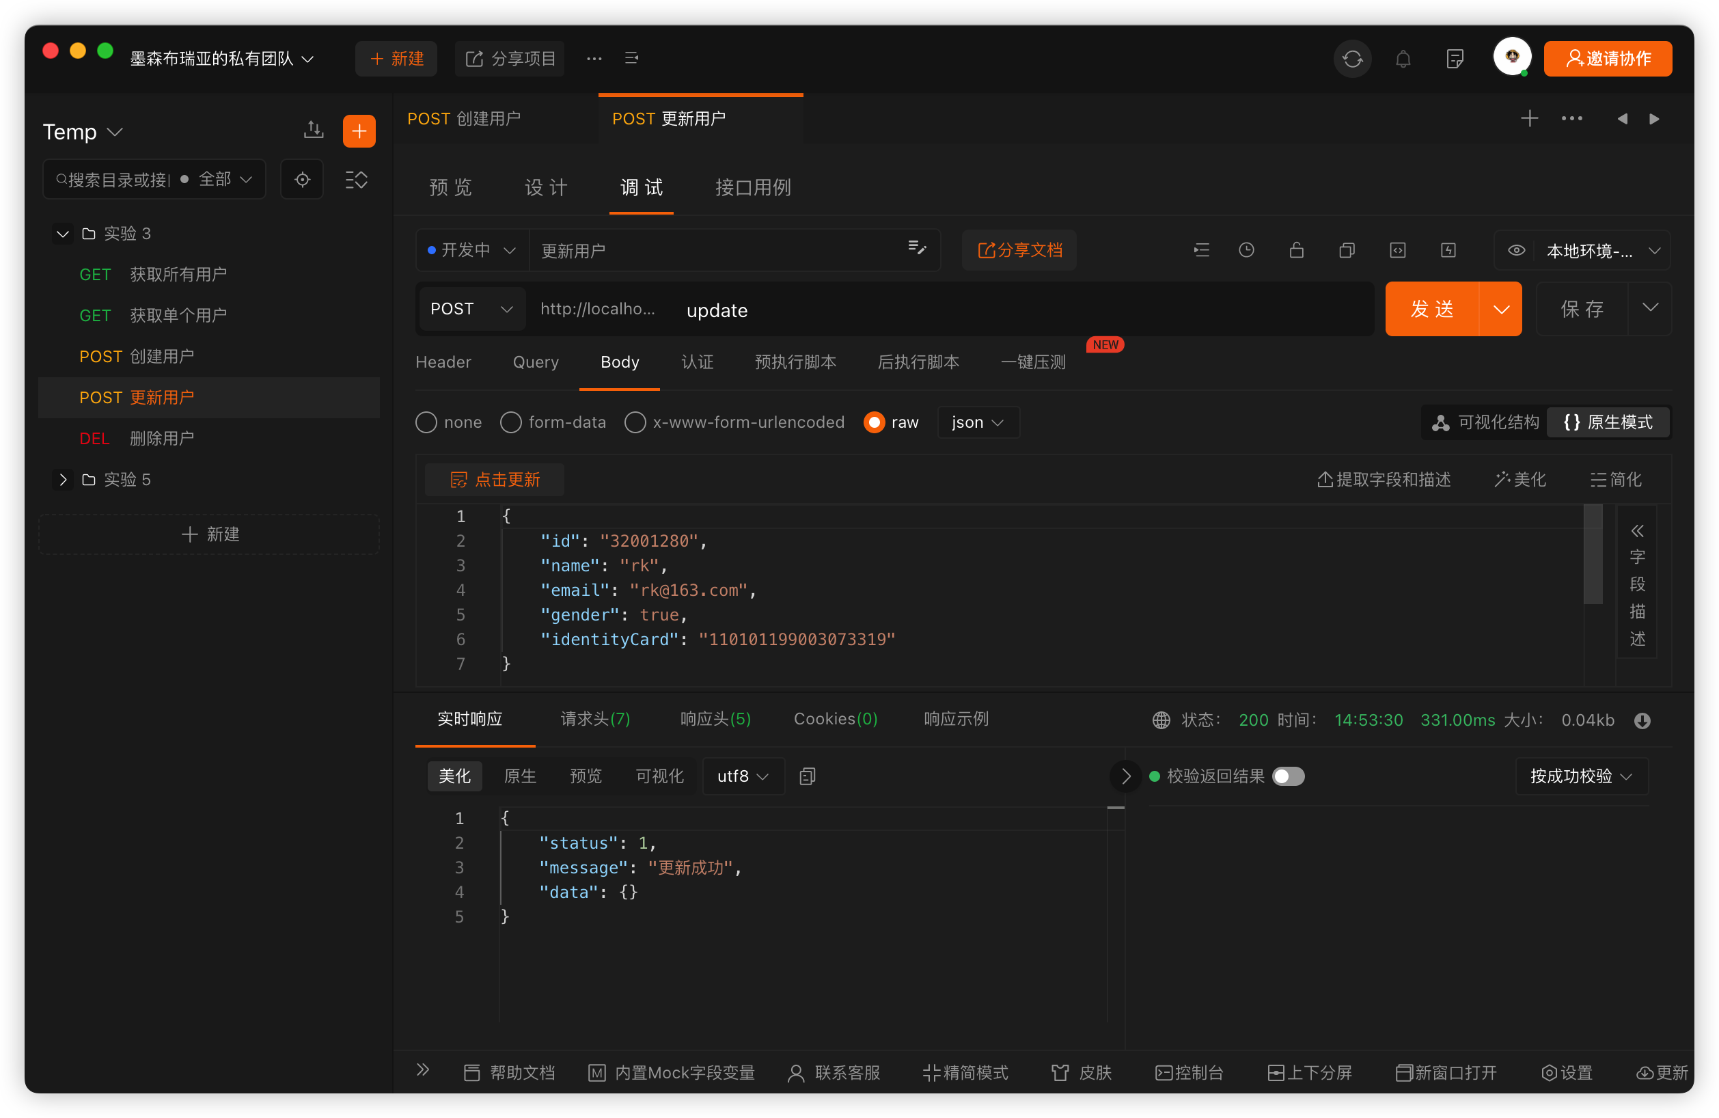Viewport: 1719px width, 1118px height.
Task: Open the history clock icon
Action: (1246, 250)
